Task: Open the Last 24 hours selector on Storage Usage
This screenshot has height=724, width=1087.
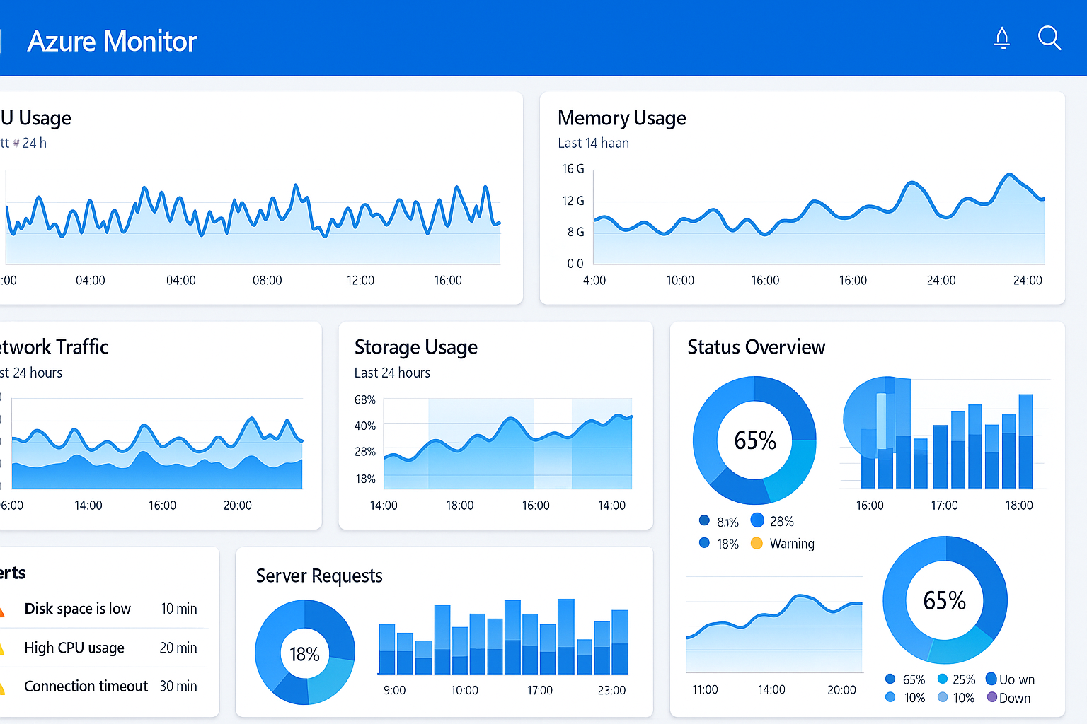Action: click(392, 373)
